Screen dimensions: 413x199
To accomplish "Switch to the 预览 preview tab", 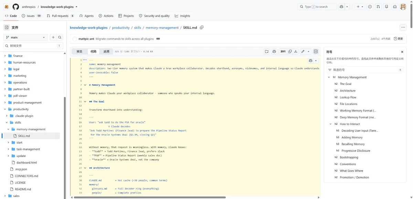I will tap(80, 52).
